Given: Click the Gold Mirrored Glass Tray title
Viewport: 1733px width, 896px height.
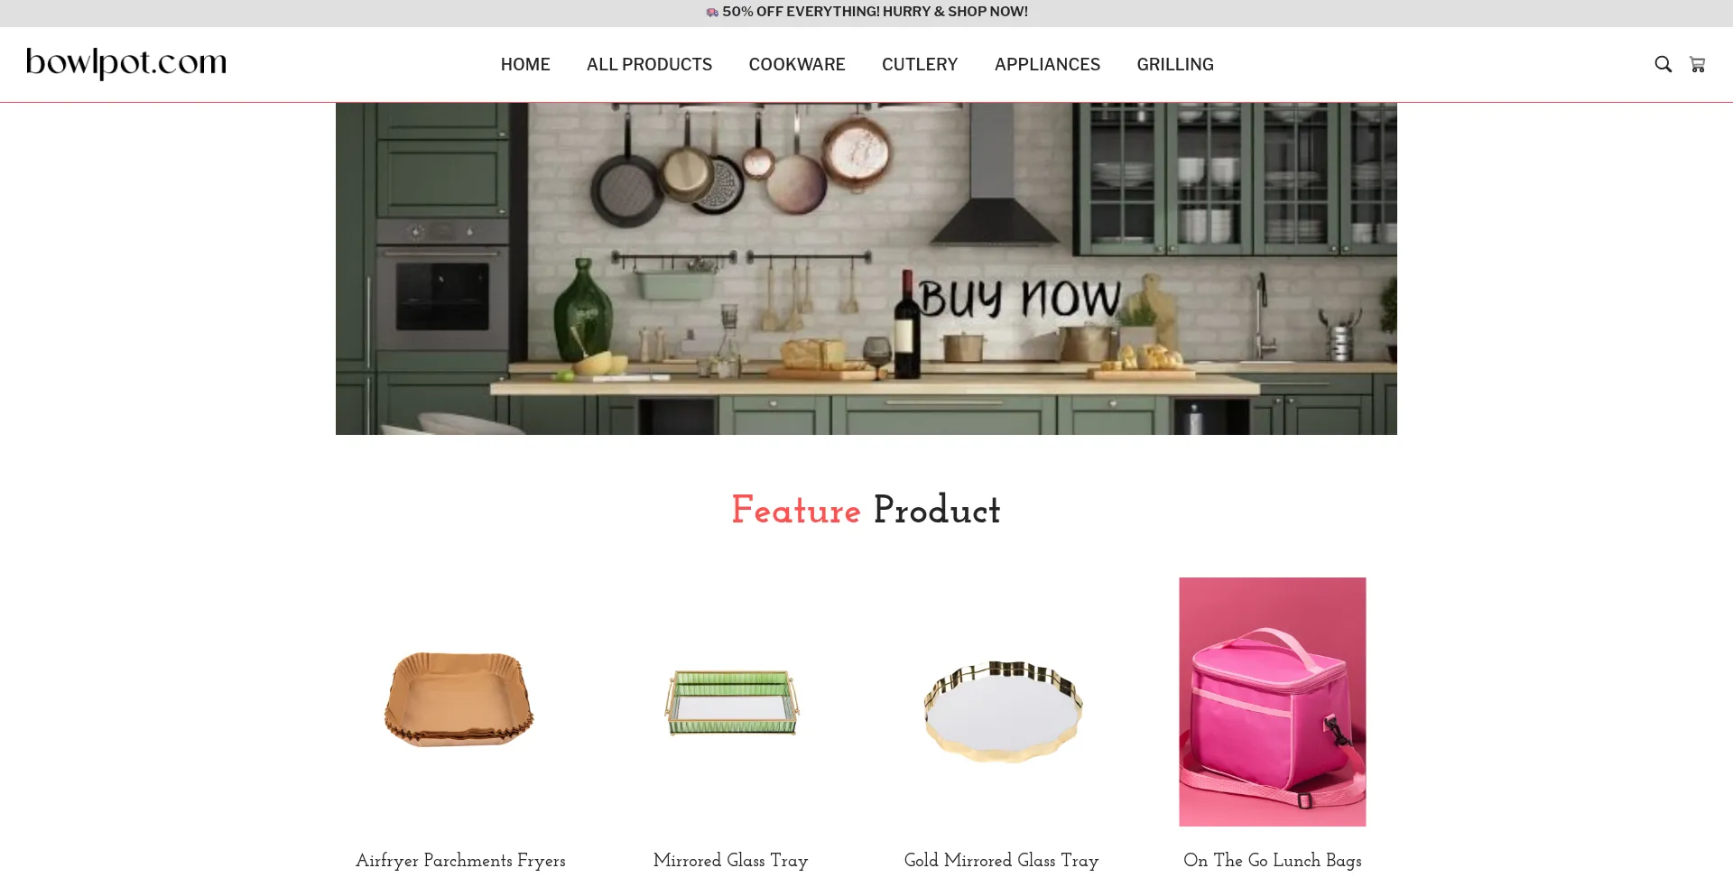Looking at the screenshot, I should pos(1002,861).
